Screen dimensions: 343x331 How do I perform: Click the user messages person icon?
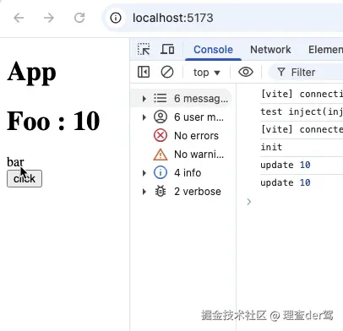coord(161,117)
